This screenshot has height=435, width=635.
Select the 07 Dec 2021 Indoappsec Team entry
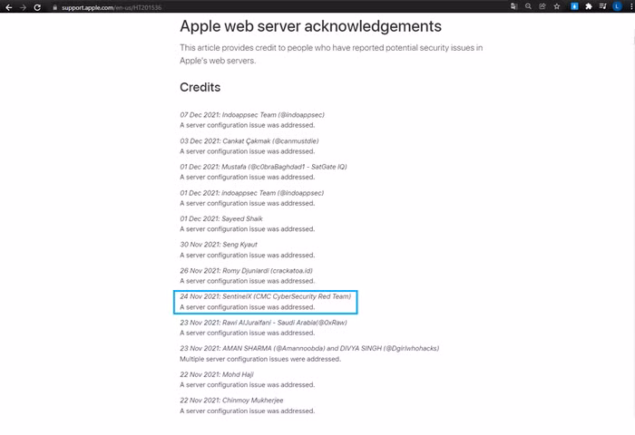pos(252,115)
